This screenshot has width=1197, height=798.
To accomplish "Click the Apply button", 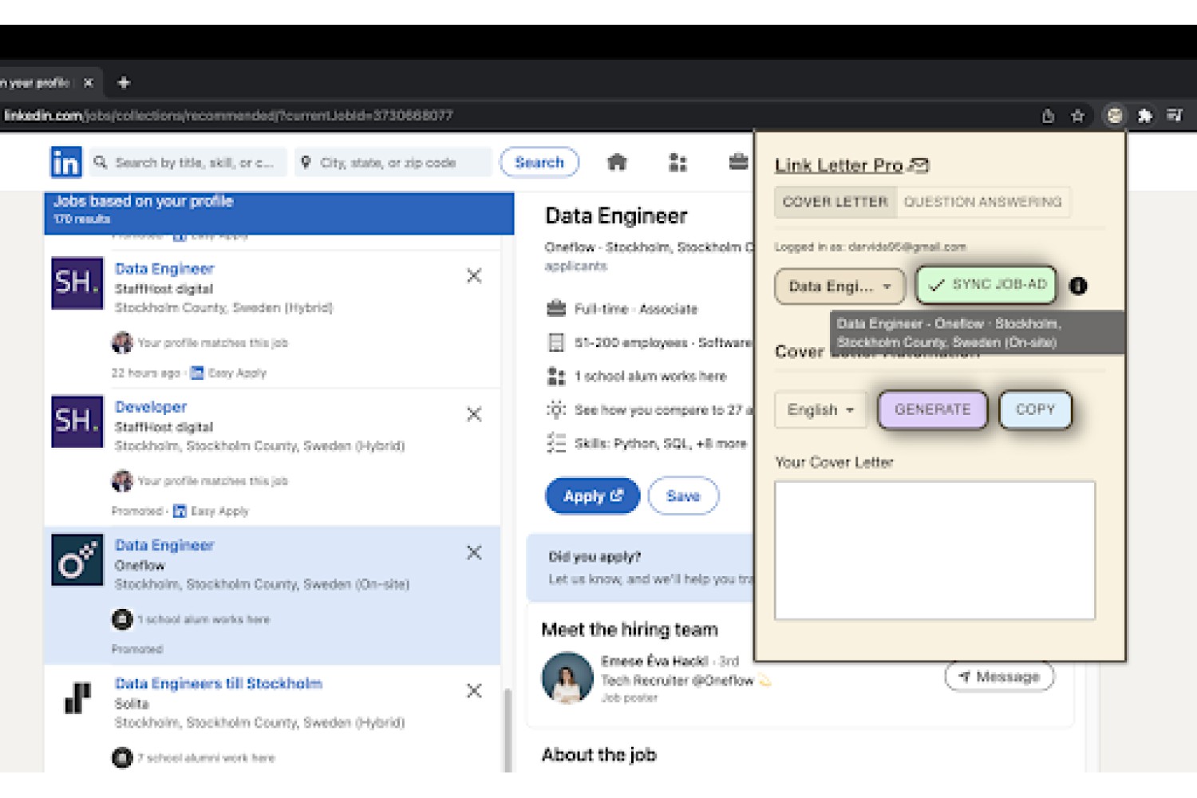I will point(593,496).
